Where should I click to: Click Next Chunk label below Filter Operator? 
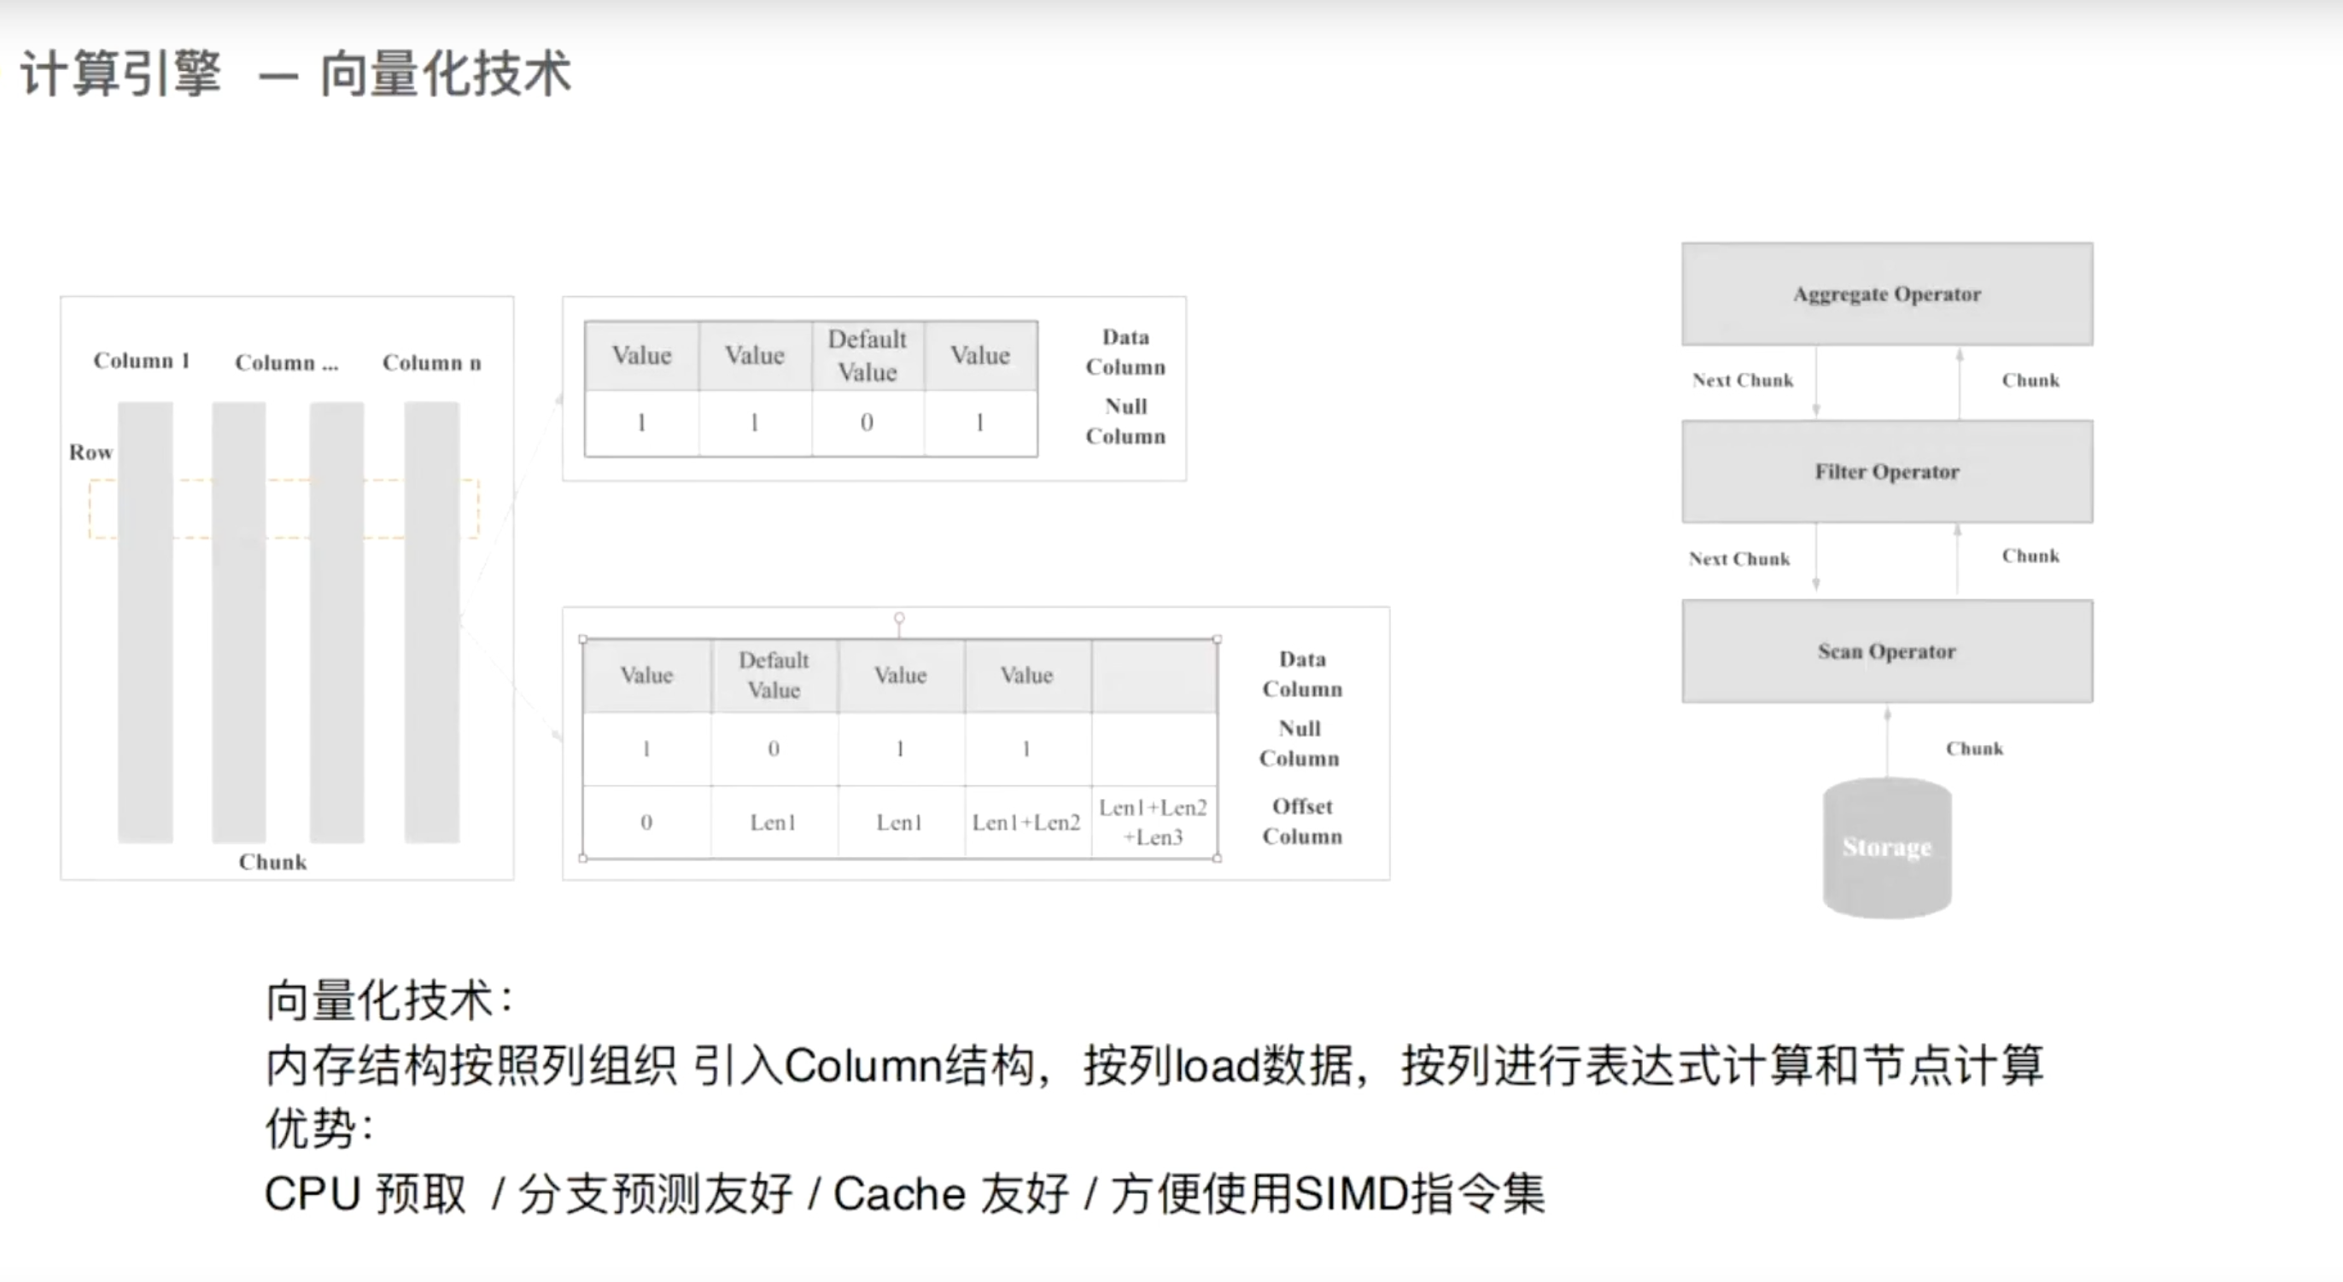pos(1739,558)
